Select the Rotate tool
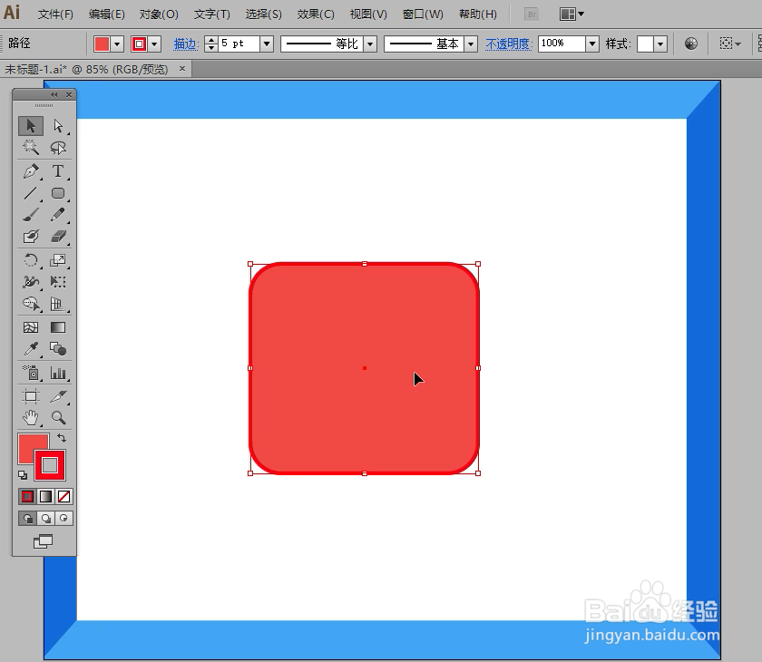The image size is (762, 662). click(x=31, y=260)
